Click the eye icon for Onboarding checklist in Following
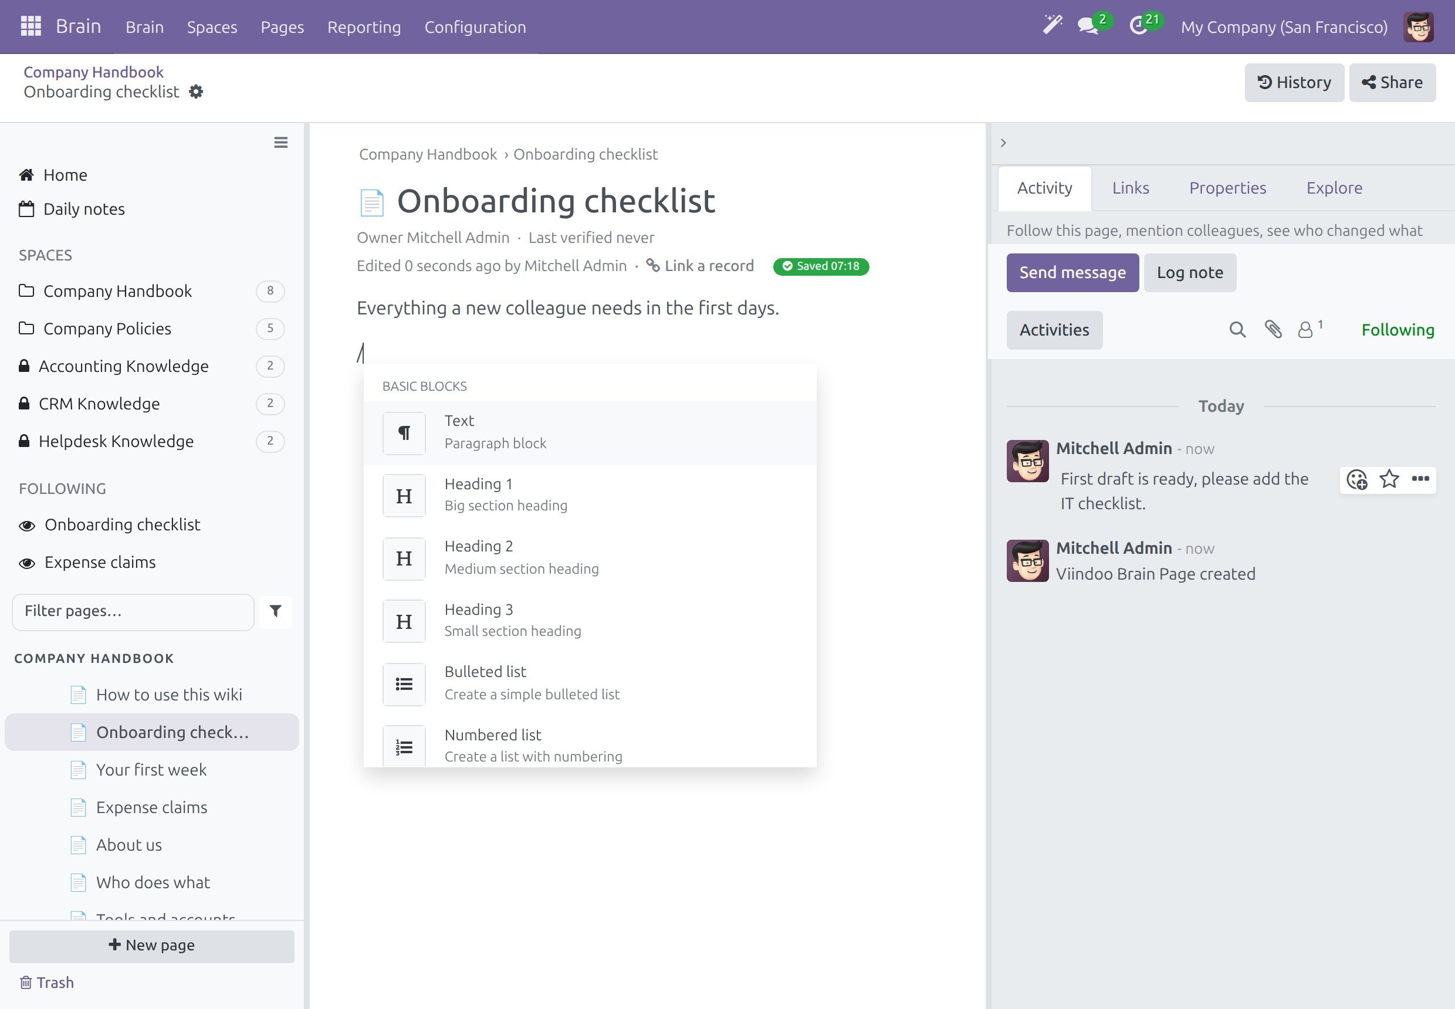 click(x=26, y=526)
